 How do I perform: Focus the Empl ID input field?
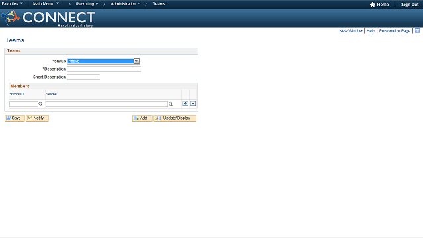pos(24,104)
